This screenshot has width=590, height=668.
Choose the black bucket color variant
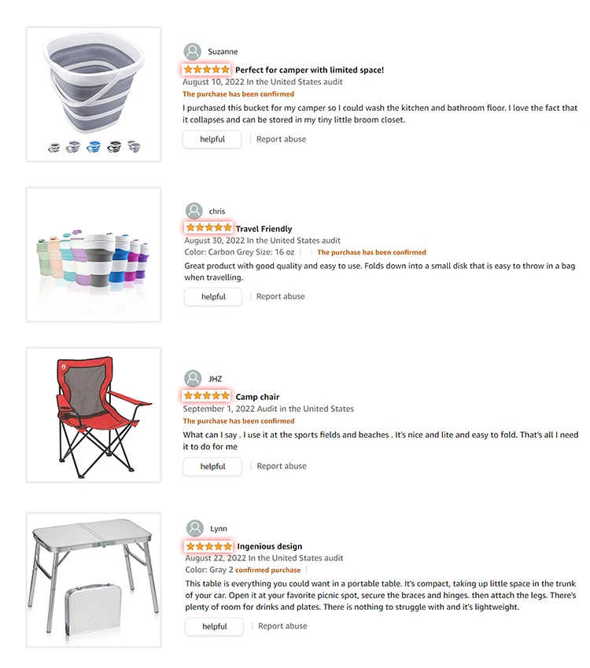pyautogui.click(x=114, y=146)
